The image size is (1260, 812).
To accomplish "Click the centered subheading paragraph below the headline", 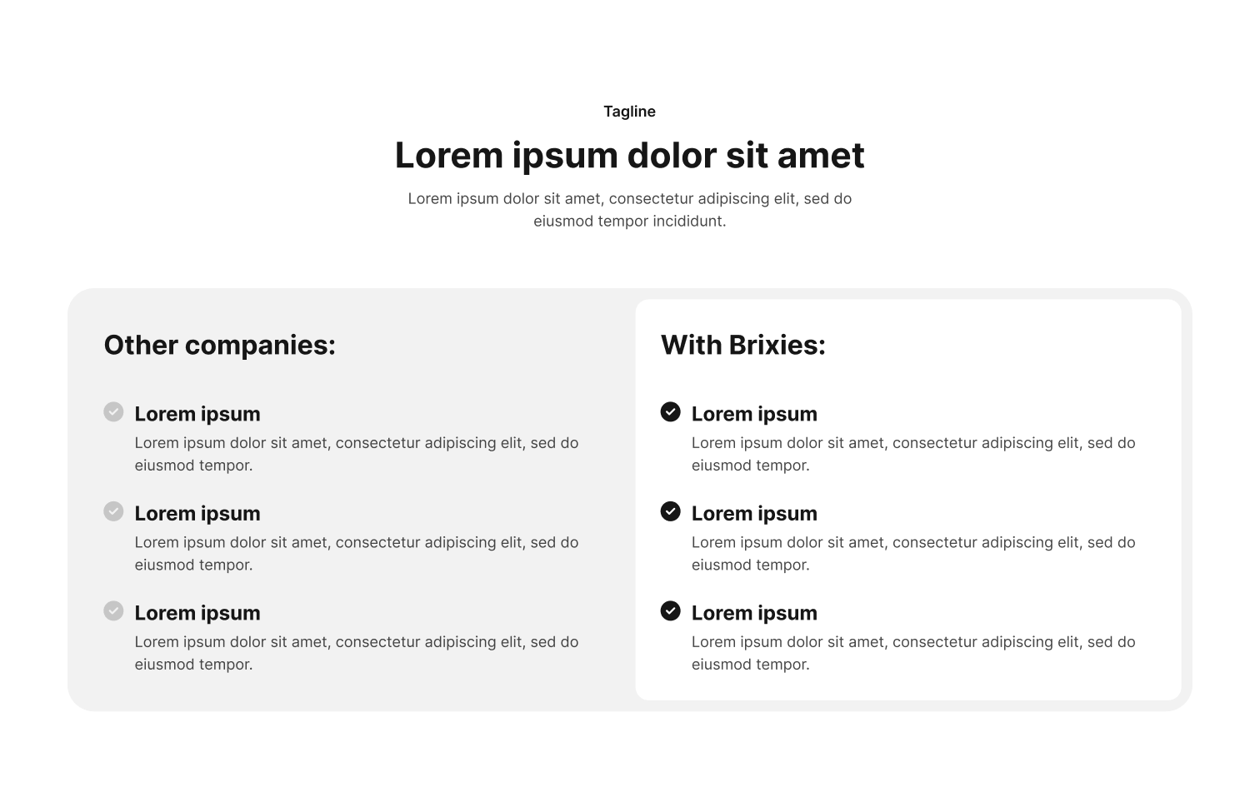I will pyautogui.click(x=629, y=210).
